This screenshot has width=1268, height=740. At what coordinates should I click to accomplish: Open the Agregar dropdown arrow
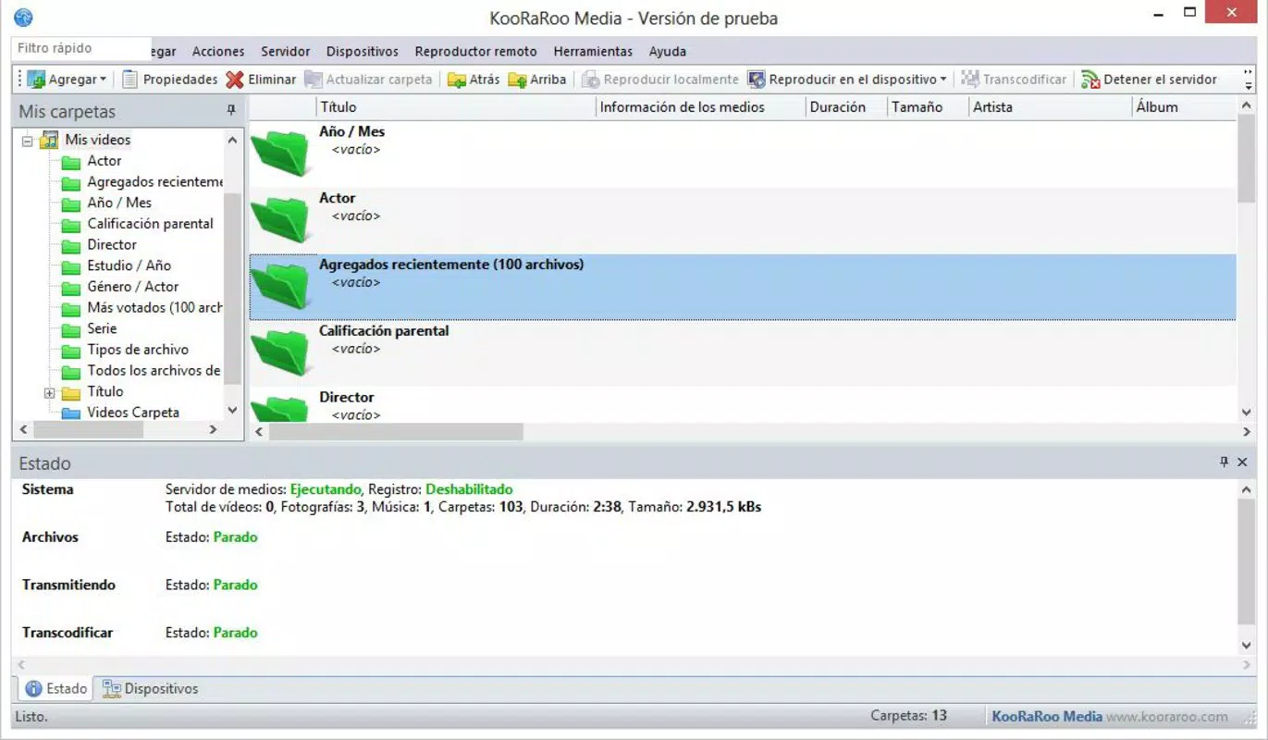tap(103, 80)
